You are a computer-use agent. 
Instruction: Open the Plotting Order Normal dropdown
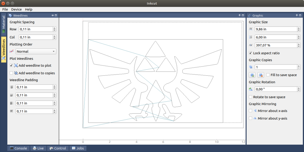click(36, 52)
